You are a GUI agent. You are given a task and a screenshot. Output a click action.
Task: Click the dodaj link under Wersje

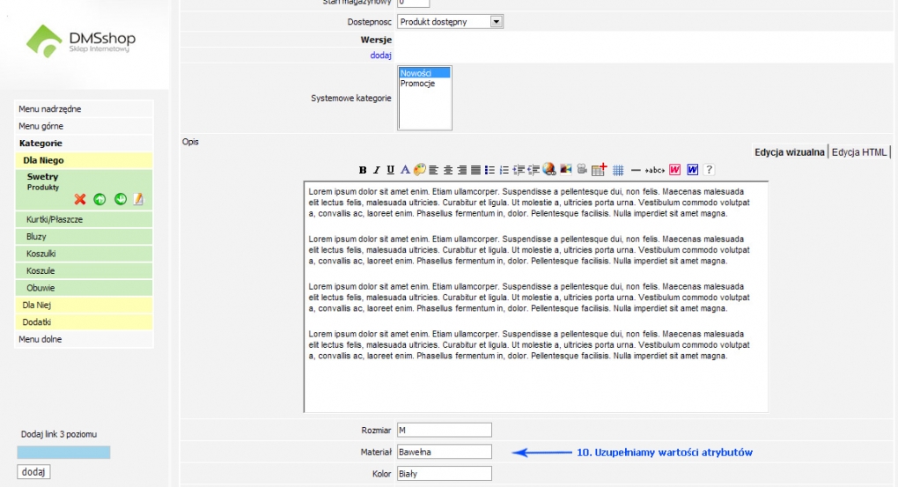(380, 55)
